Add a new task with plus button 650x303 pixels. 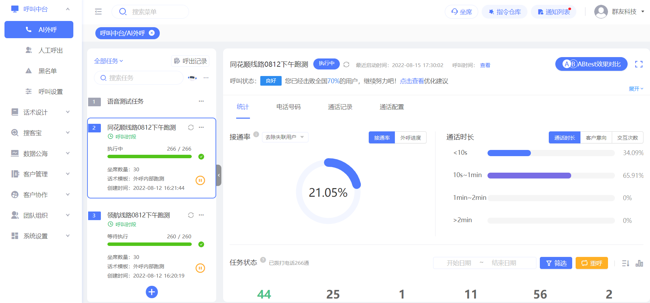pos(152,292)
